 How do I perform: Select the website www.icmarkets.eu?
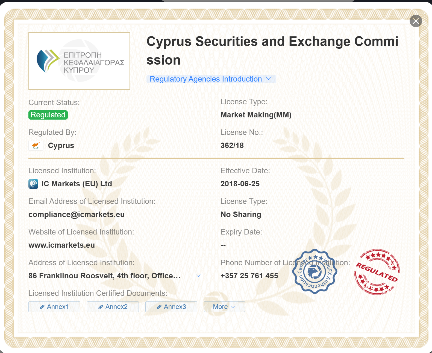(x=62, y=245)
